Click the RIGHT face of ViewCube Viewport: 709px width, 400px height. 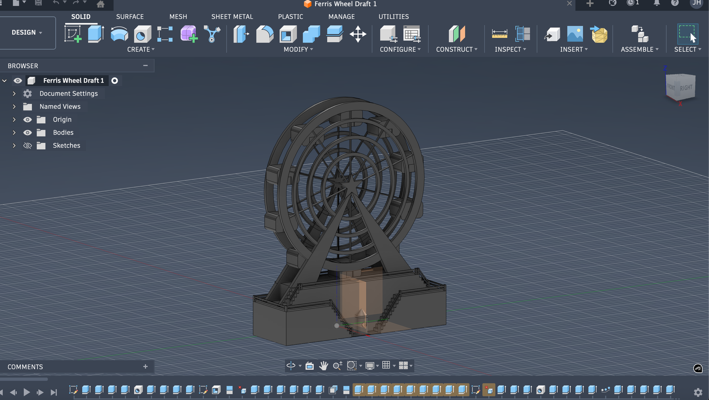686,88
